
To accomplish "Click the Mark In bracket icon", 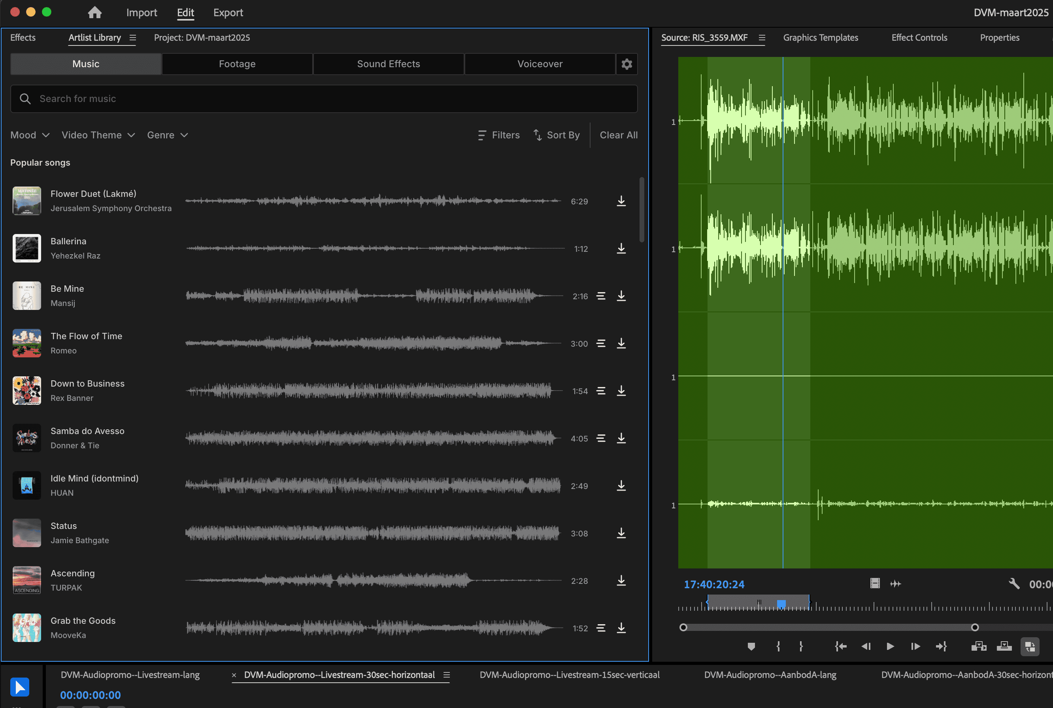I will click(x=778, y=647).
